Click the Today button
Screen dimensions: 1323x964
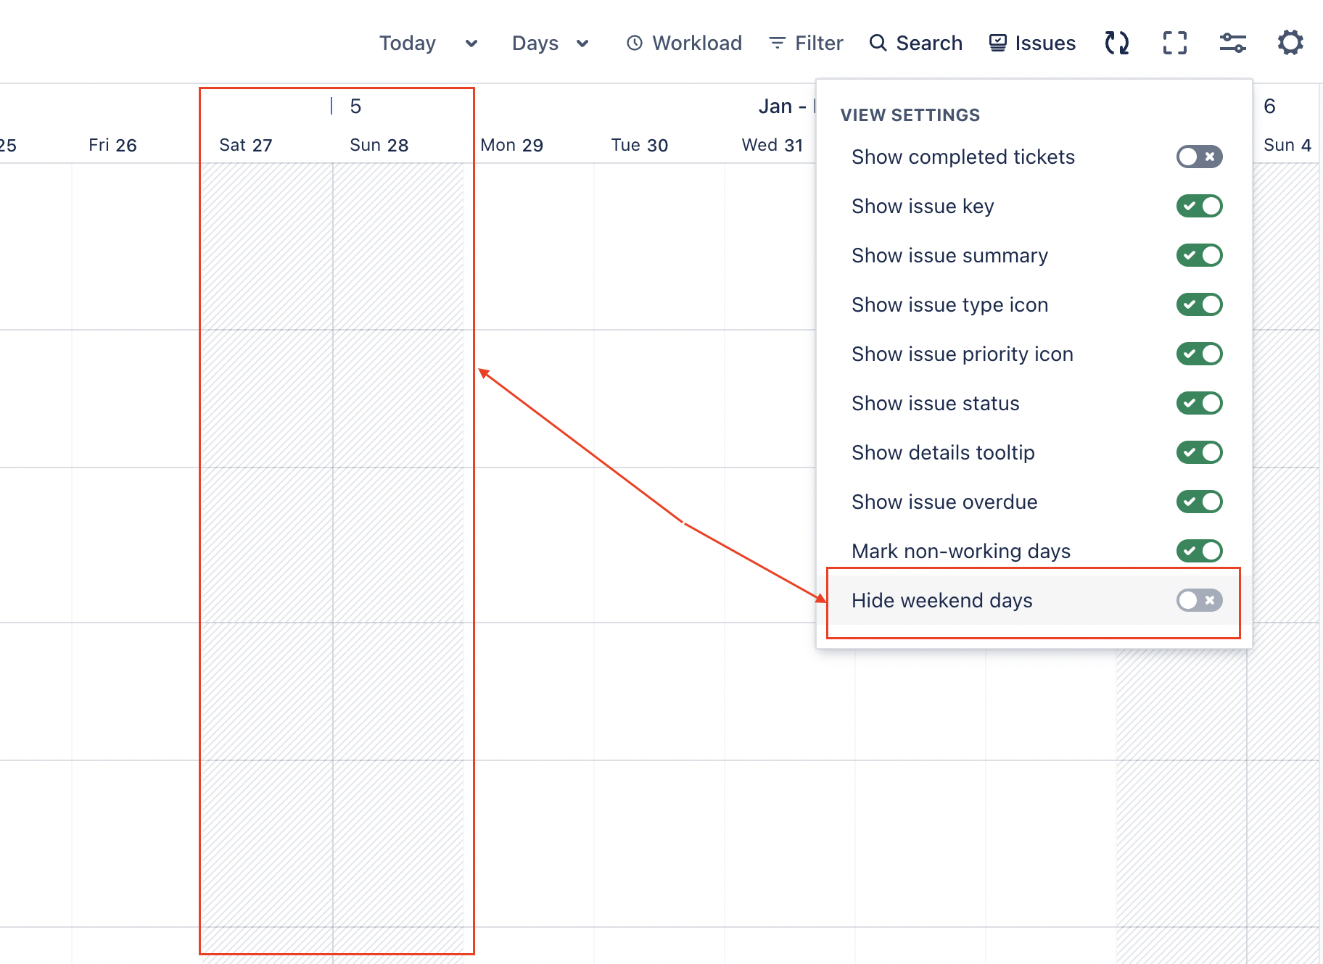408,43
